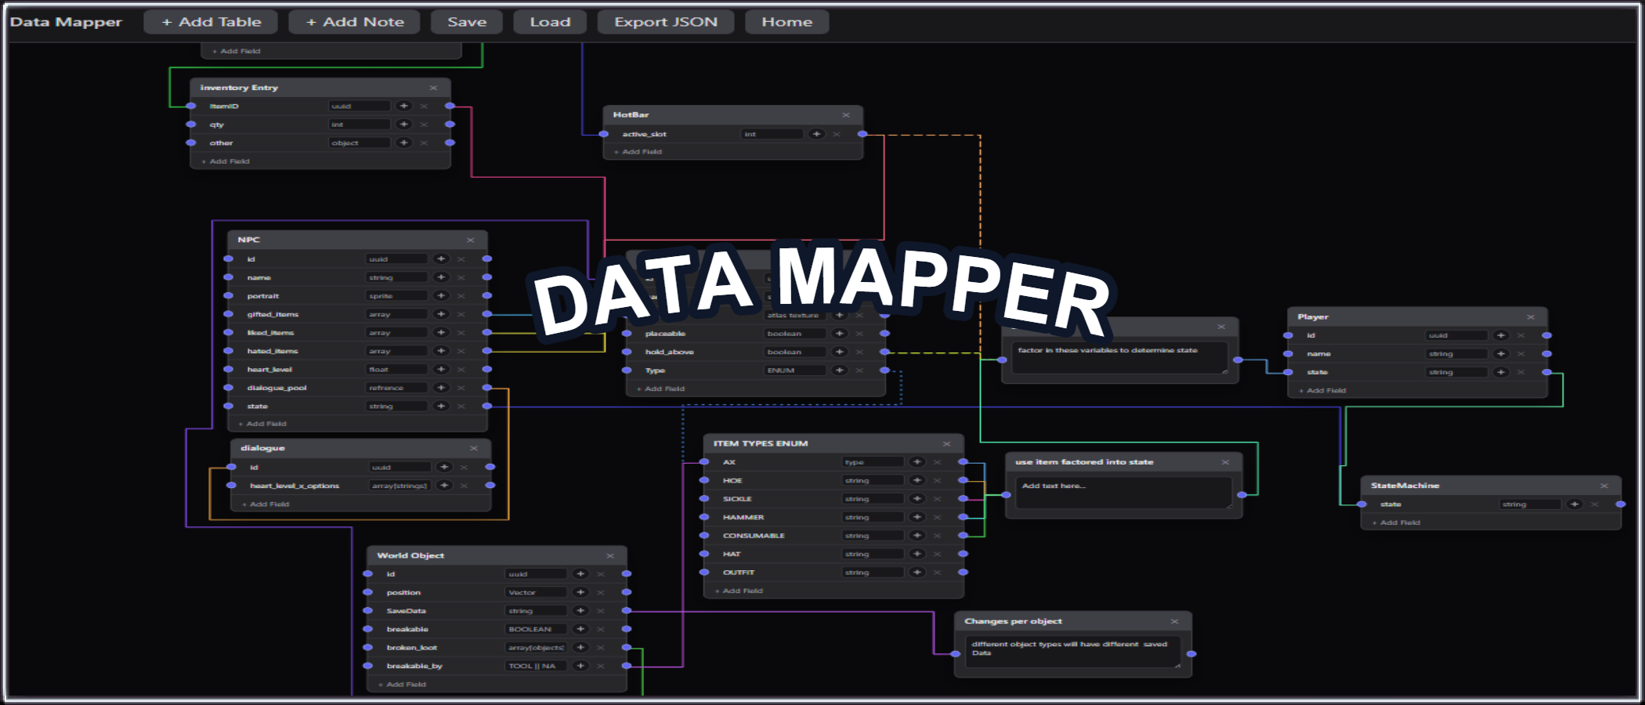Click plus button on HotBar active_slot row
The height and width of the screenshot is (705, 1645).
pyautogui.click(x=816, y=134)
